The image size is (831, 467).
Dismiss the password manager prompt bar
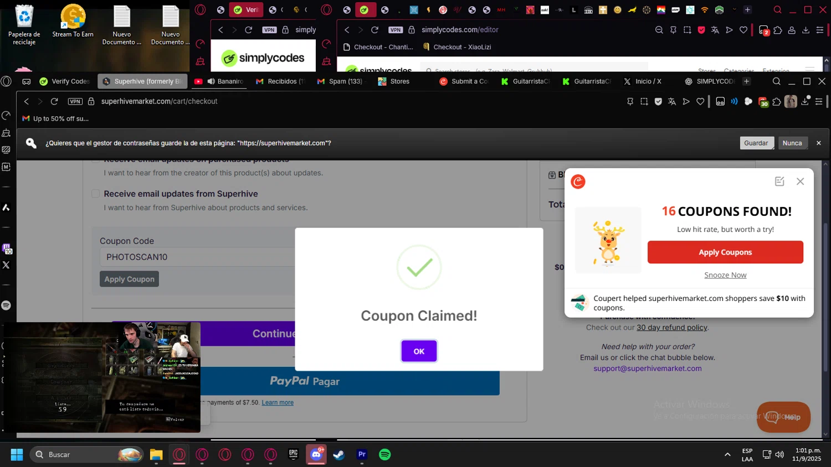pos(819,143)
